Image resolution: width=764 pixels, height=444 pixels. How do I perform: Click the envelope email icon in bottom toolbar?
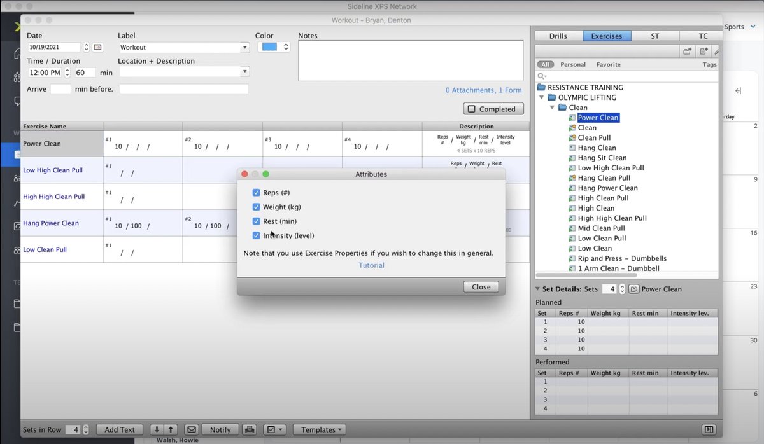190,429
